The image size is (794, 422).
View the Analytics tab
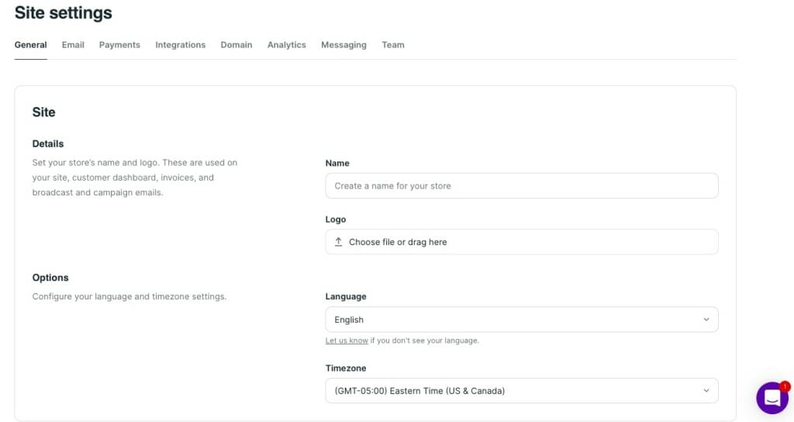pyautogui.click(x=287, y=44)
